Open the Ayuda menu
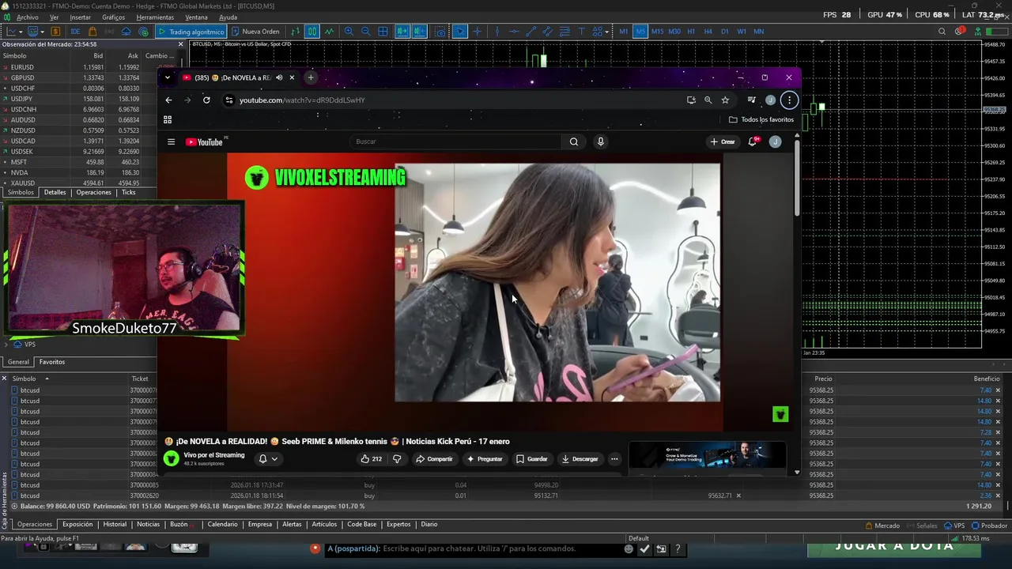Image resolution: width=1012 pixels, height=569 pixels. coord(228,17)
